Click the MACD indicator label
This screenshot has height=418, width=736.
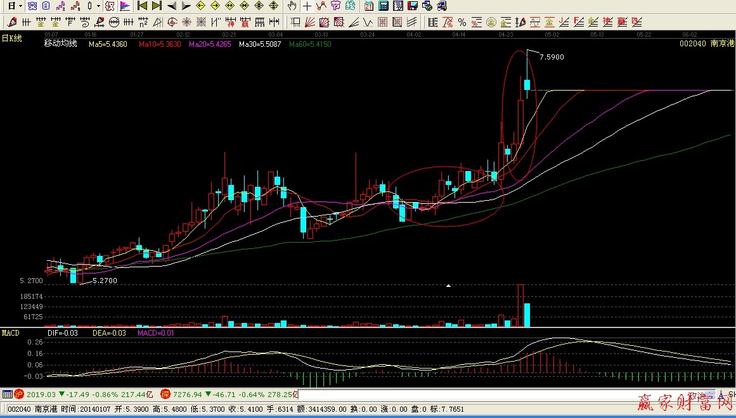[11, 332]
